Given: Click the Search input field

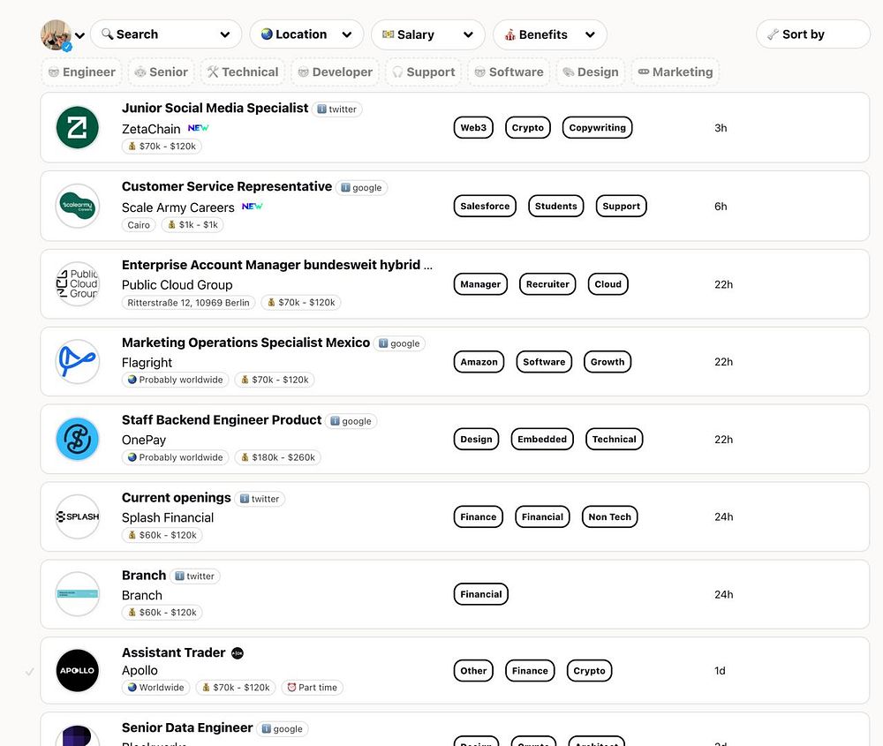Looking at the screenshot, I should (x=165, y=34).
